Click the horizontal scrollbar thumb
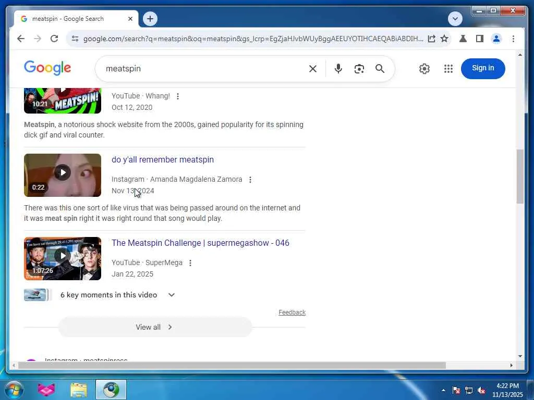 (x=232, y=365)
